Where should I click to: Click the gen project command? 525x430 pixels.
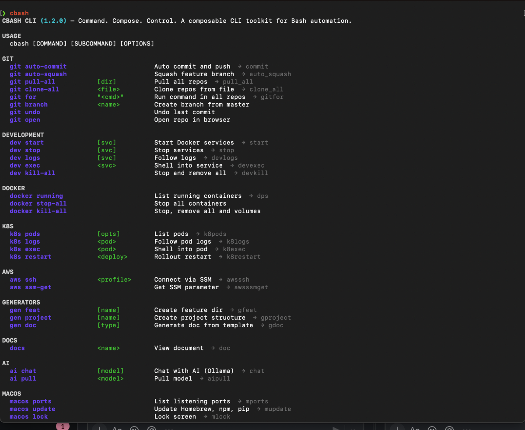click(30, 318)
